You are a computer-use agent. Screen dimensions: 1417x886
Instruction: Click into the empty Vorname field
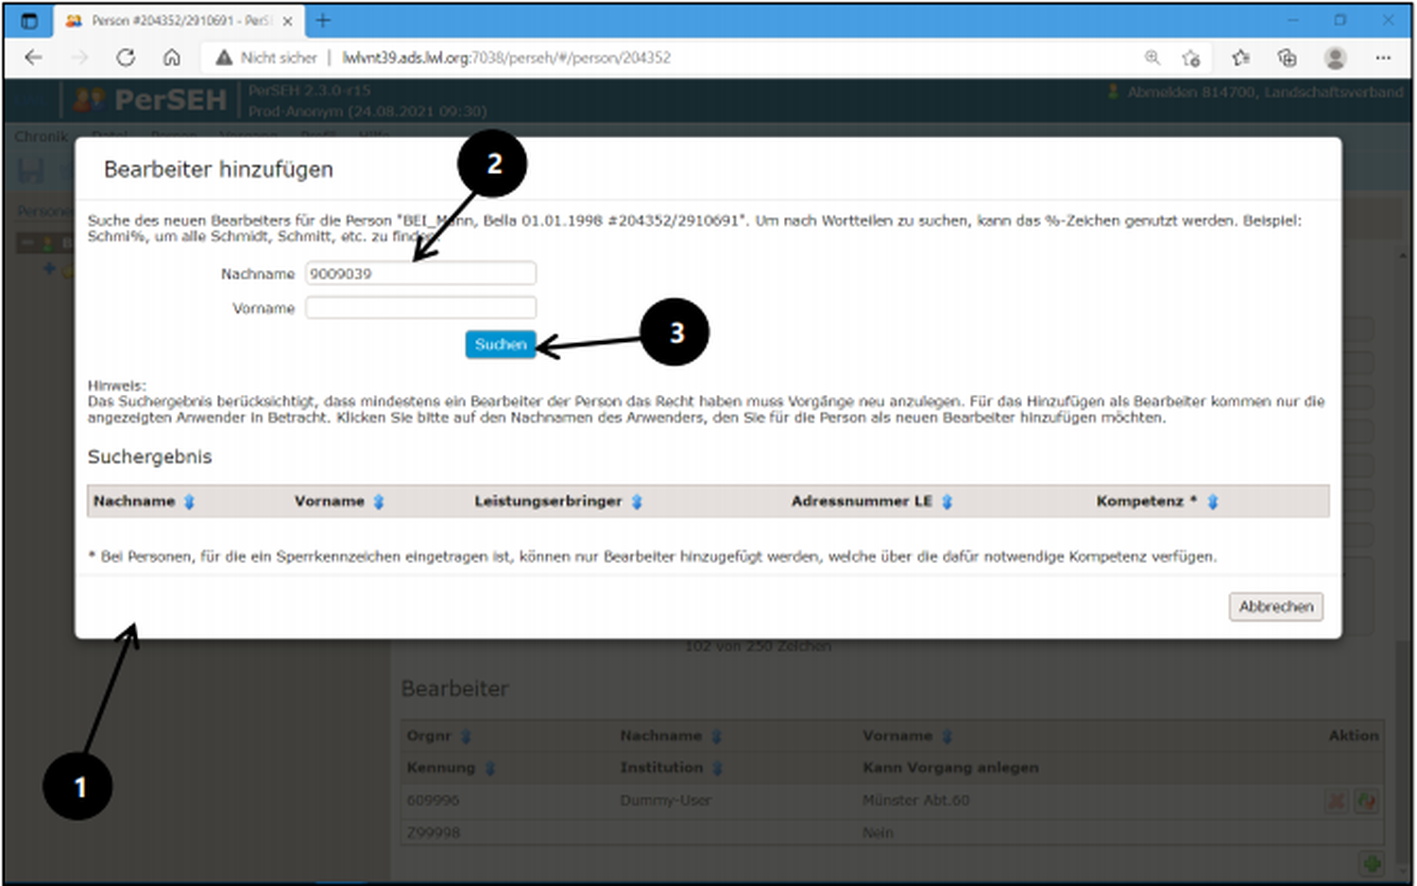420,308
